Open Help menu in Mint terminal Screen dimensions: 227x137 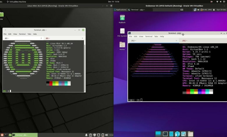35,34
